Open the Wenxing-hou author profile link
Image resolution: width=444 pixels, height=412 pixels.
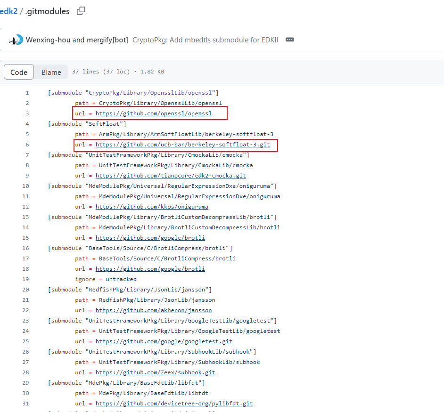click(x=49, y=40)
